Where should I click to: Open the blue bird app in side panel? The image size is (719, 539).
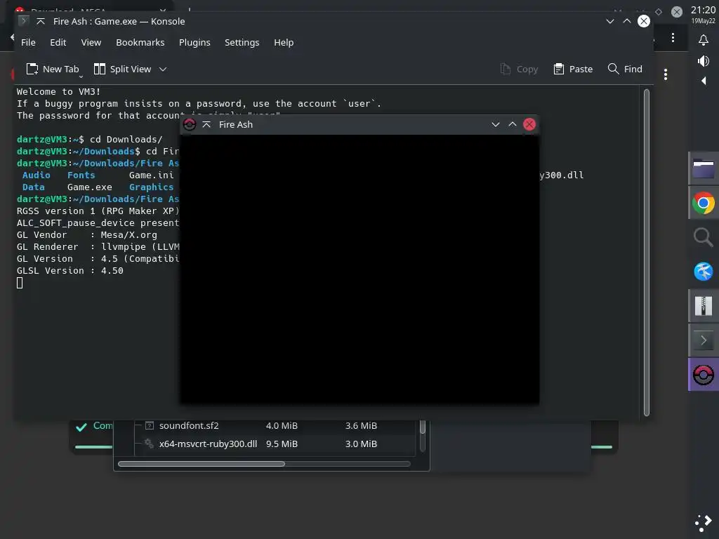(704, 272)
